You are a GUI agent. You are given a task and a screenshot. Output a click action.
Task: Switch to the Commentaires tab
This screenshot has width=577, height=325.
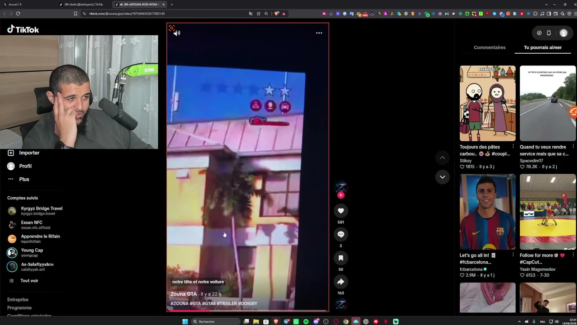pyautogui.click(x=490, y=47)
